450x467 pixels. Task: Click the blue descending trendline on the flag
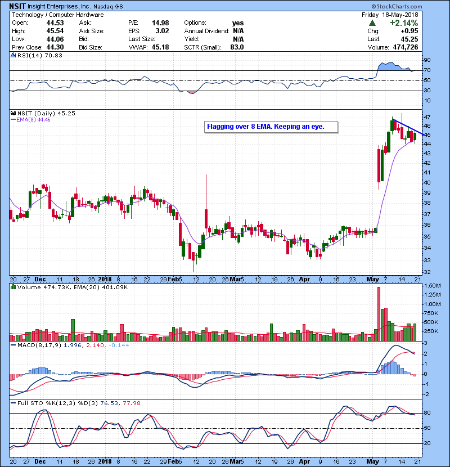point(408,127)
